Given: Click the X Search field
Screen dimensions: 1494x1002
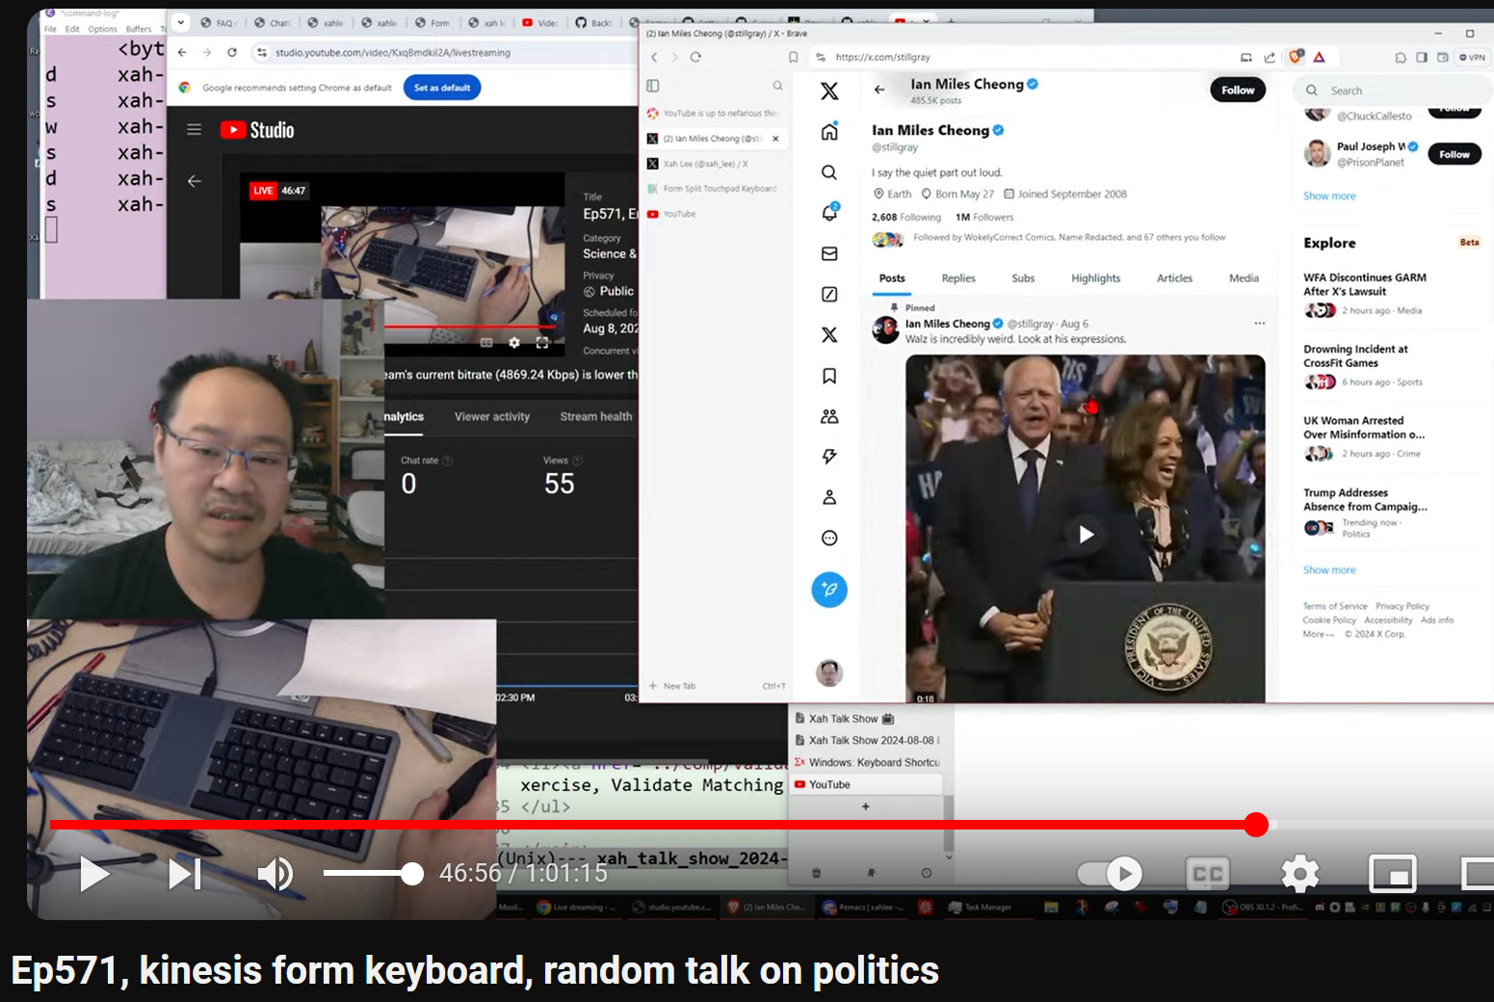Looking at the screenshot, I should click(1392, 91).
